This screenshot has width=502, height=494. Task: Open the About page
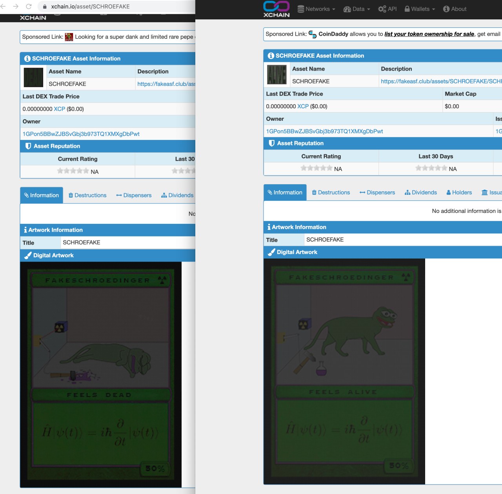tap(455, 9)
